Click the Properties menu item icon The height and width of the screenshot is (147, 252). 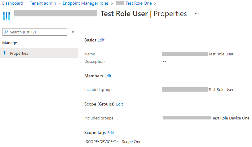[5, 53]
